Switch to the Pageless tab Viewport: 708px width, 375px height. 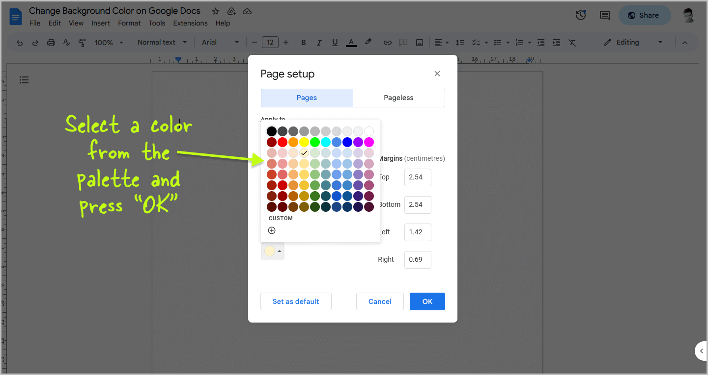(x=398, y=98)
